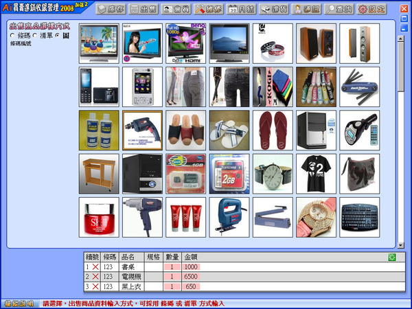Select the dark jeans product image
The width and height of the screenshot is (412, 309).
(229, 87)
